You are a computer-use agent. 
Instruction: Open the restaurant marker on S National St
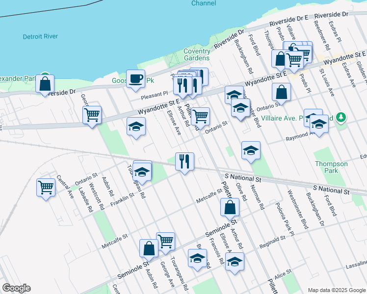[184, 161]
